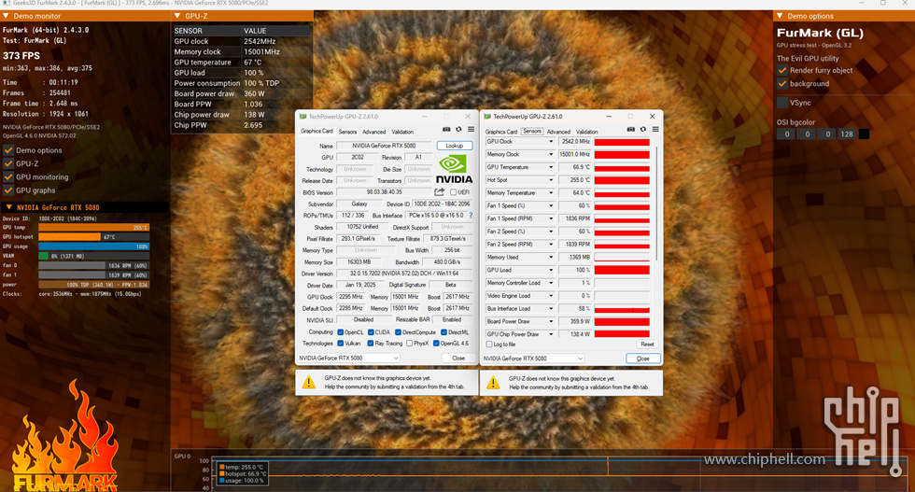Open Validation tab in Sensors window
Viewport: 915px width, 492px height.
pos(587,132)
